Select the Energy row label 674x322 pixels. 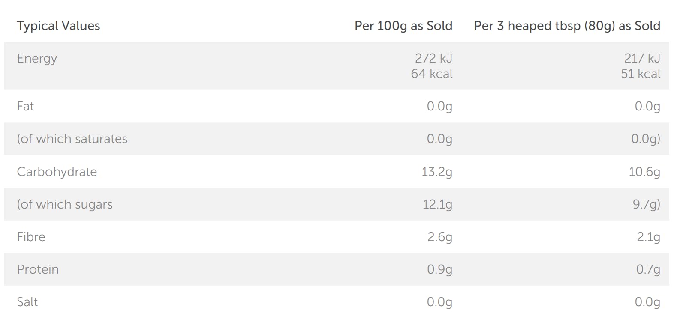click(x=37, y=58)
